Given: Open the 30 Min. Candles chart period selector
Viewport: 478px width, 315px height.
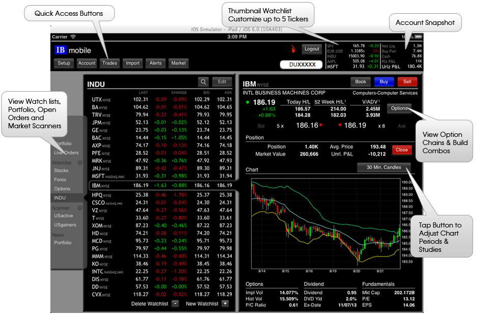Looking at the screenshot, I should 384,167.
